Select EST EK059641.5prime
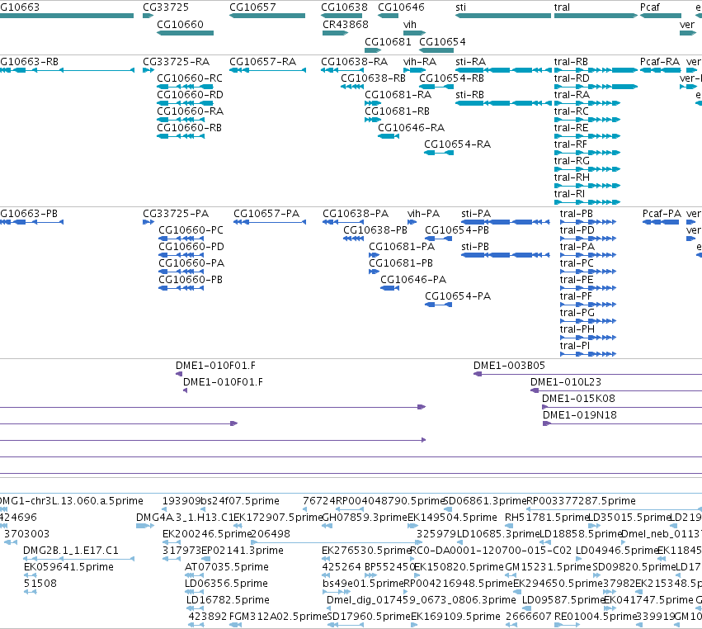702x629 pixels. point(68,567)
